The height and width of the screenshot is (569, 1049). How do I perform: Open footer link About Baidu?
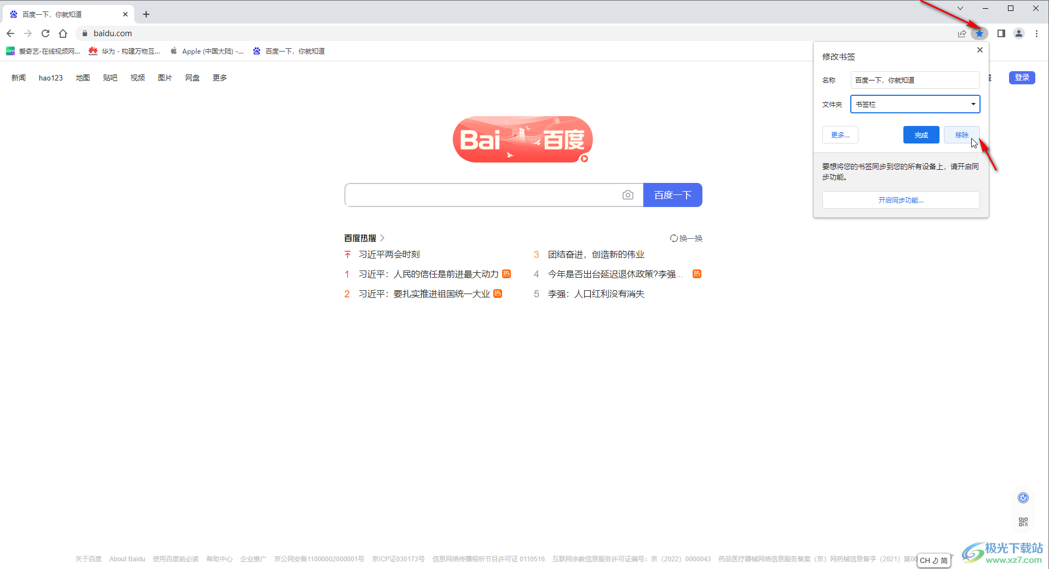tap(127, 559)
